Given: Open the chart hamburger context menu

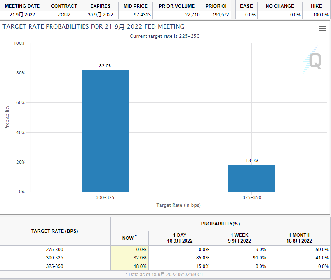Looking at the screenshot, I should pos(322,29).
